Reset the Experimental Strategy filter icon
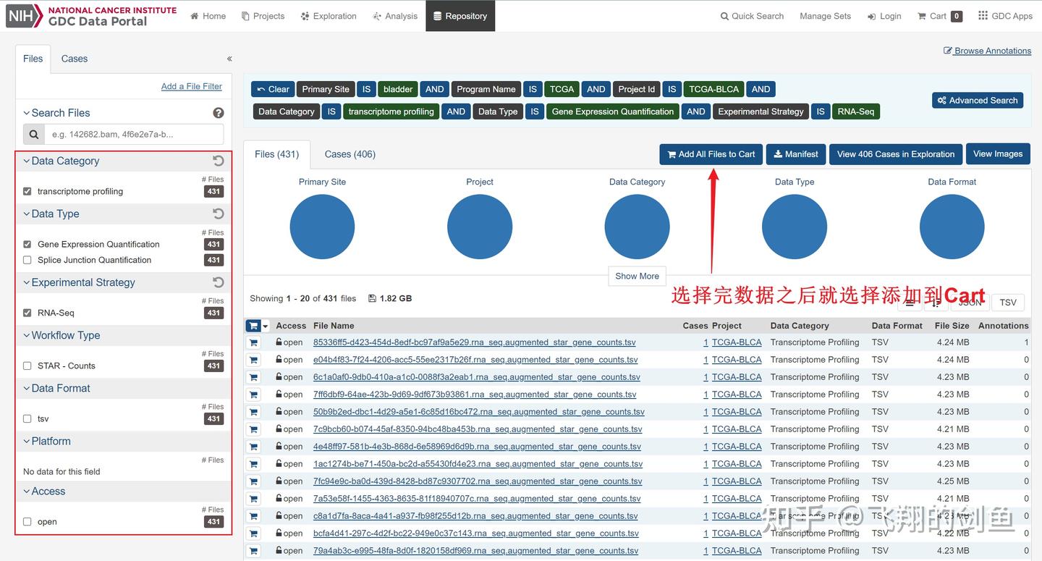 219,282
